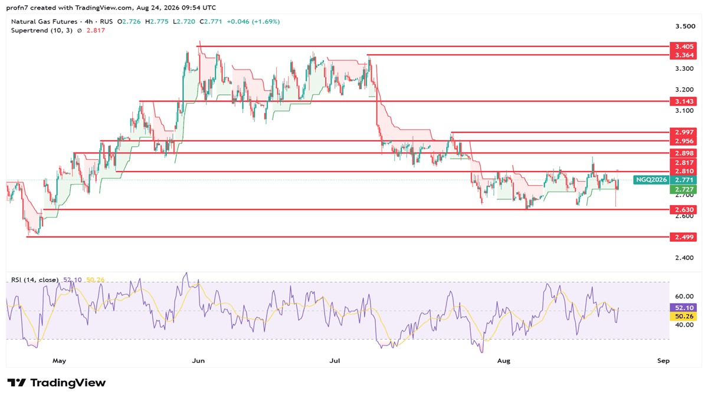Click the green 2.727 Supertrend price label
The height and width of the screenshot is (398, 708).
point(683,189)
